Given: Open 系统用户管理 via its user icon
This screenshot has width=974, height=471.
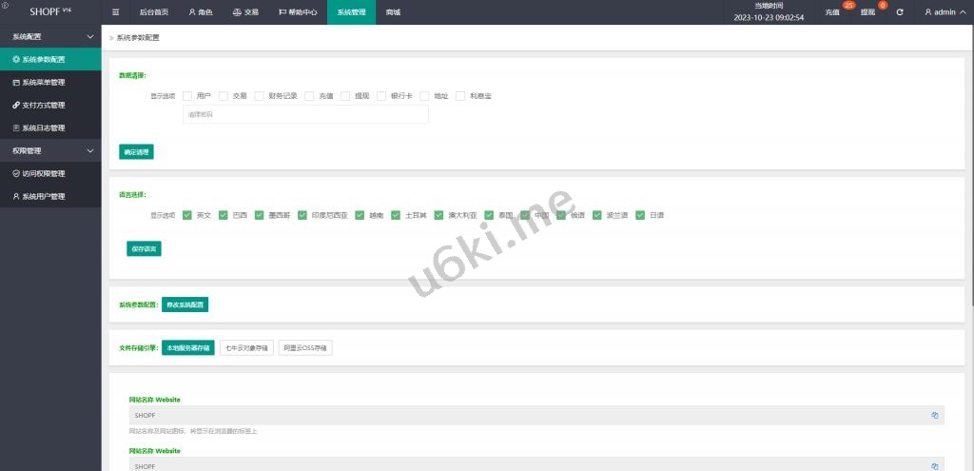Looking at the screenshot, I should point(15,196).
